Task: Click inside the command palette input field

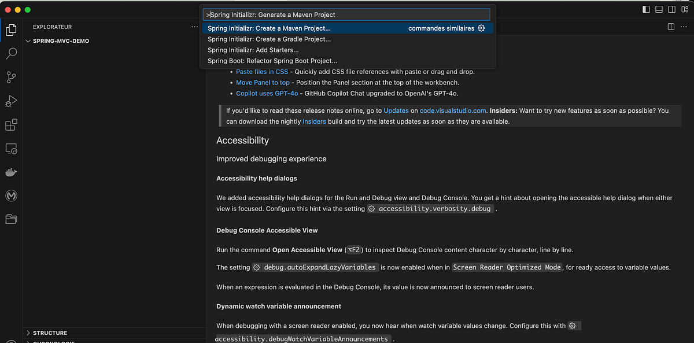Action: click(x=346, y=14)
